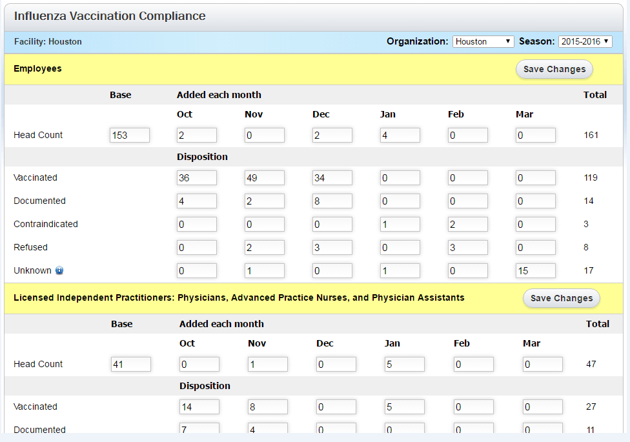Select Employees Contraindicated Feb field

[x=467, y=224]
